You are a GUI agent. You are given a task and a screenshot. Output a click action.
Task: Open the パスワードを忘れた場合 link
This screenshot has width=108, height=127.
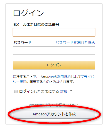pos(75,43)
